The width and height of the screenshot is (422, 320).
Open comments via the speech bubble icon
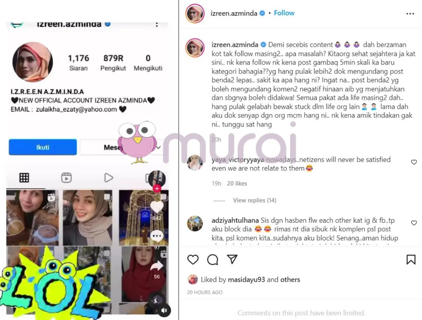click(212, 260)
